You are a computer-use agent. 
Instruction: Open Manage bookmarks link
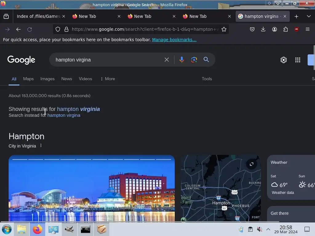click(174, 40)
